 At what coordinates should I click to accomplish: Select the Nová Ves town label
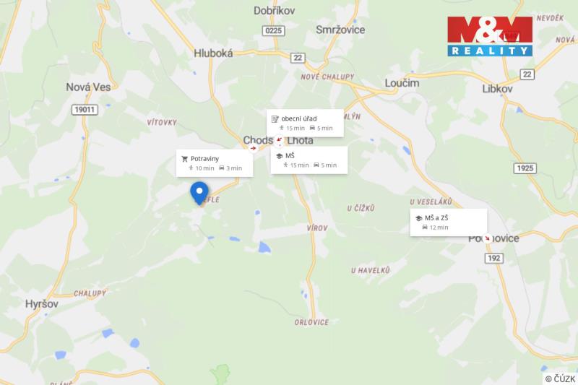point(88,87)
